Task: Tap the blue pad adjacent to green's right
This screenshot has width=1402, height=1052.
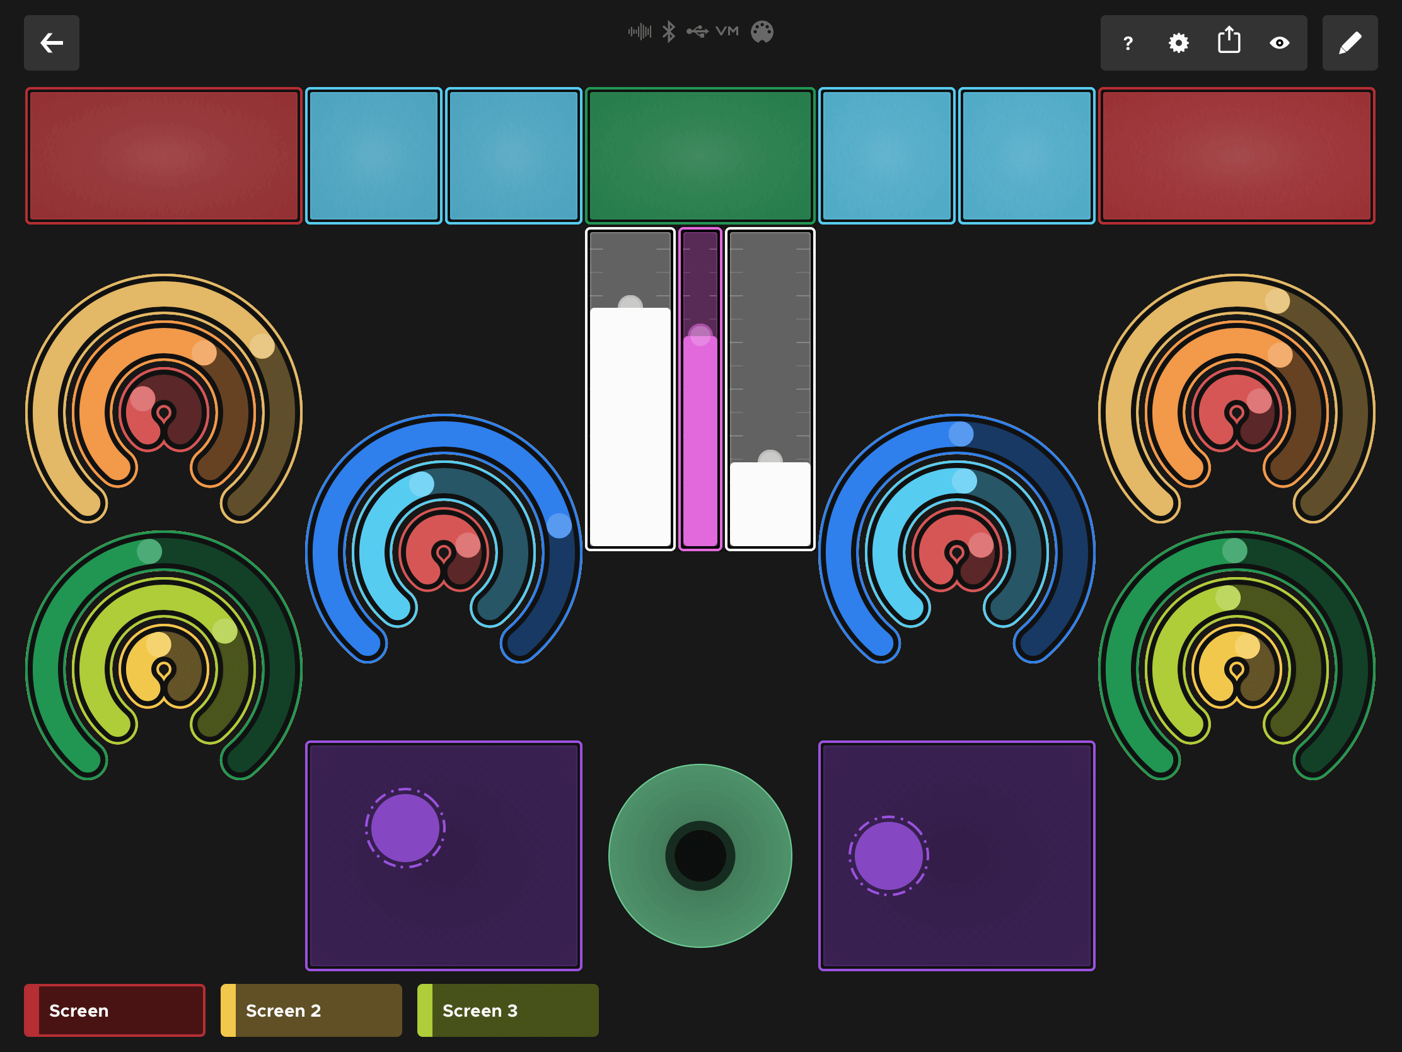Action: [x=887, y=155]
